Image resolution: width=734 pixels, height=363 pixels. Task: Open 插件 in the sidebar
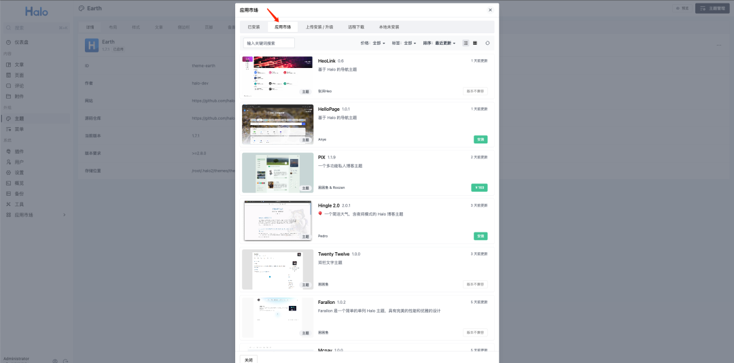click(x=37, y=152)
